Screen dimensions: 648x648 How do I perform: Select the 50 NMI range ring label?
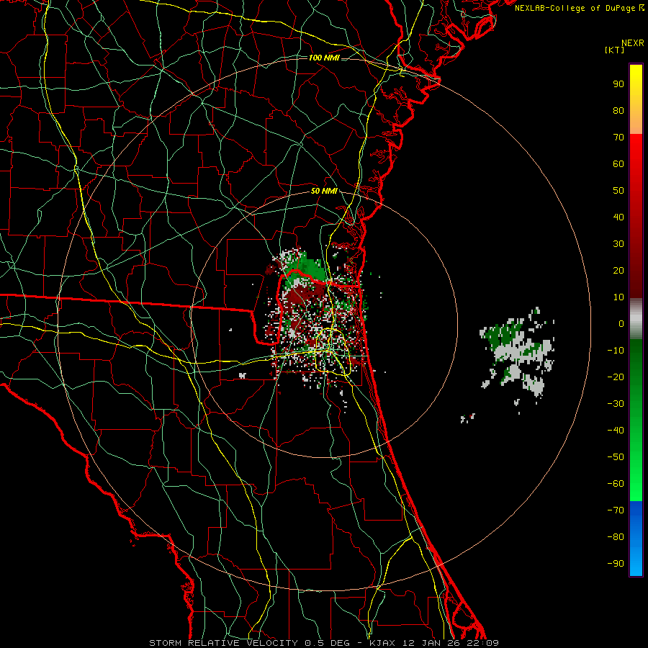[x=324, y=191]
